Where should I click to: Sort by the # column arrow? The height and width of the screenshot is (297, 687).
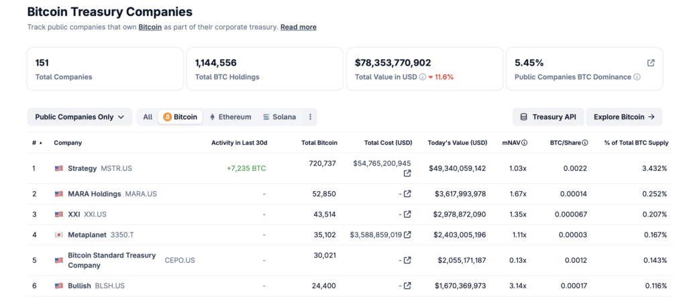(x=41, y=143)
